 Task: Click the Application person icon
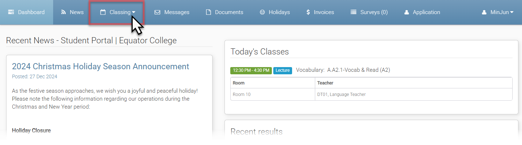[x=407, y=12]
